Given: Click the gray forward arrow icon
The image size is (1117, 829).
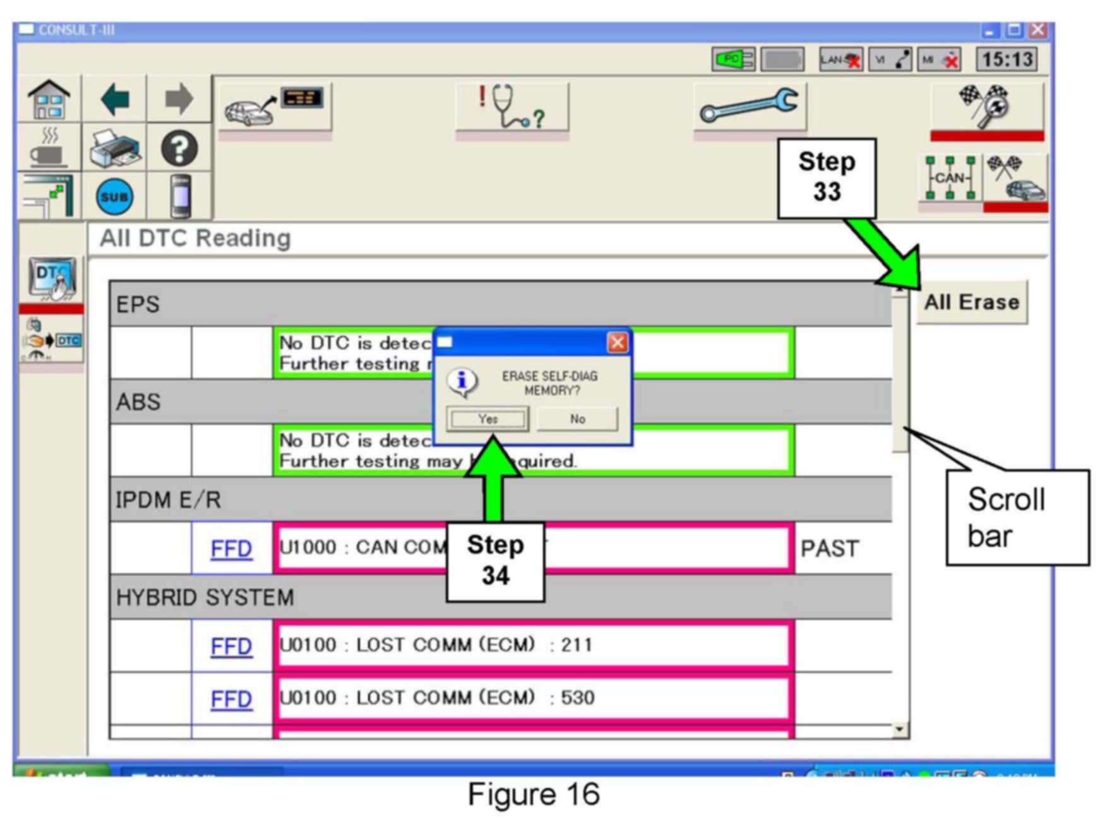Looking at the screenshot, I should tap(179, 100).
